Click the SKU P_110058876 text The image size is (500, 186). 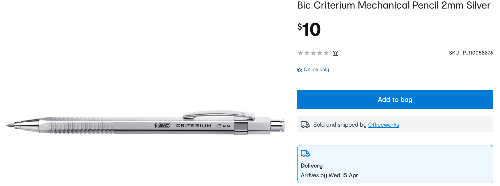[471, 53]
